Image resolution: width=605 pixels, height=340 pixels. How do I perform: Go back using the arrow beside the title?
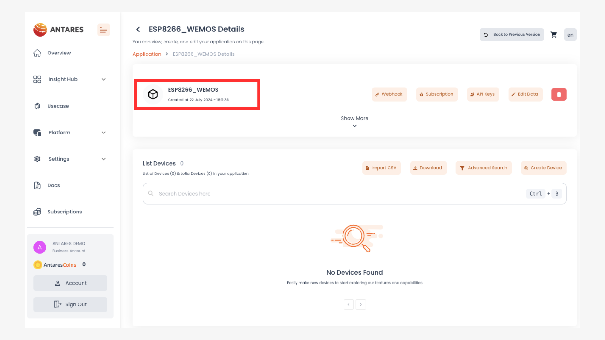coord(138,29)
